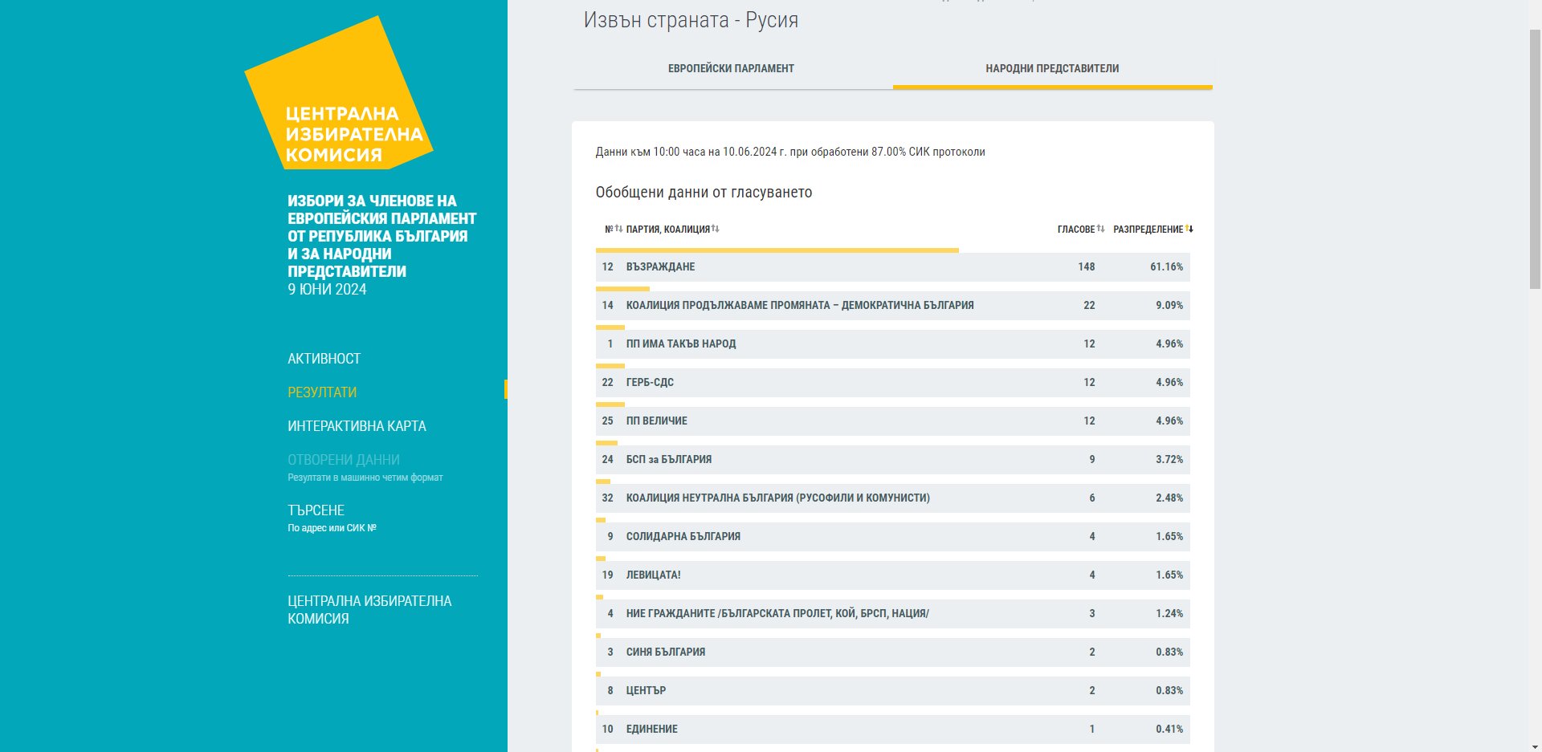Click the РАЗПРЕДЕЛЕНИЕ column header
1542x752 pixels.
[x=1148, y=230]
